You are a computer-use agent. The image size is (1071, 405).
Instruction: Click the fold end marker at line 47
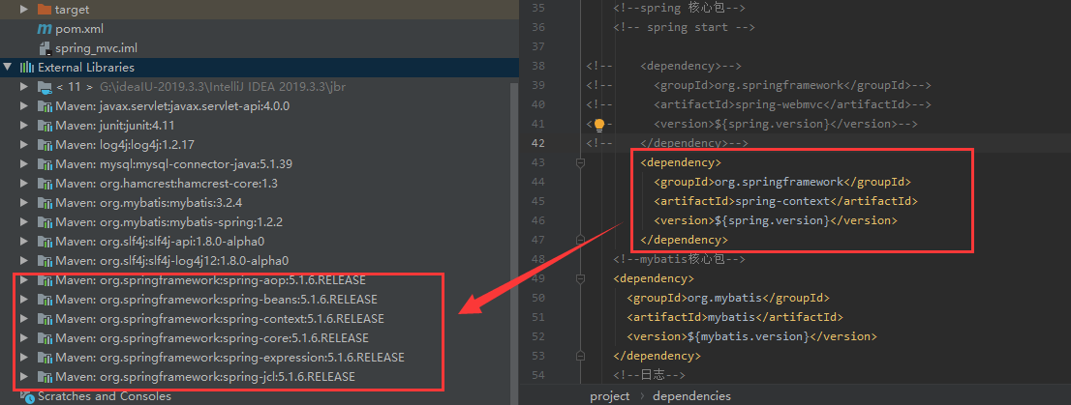coord(580,240)
